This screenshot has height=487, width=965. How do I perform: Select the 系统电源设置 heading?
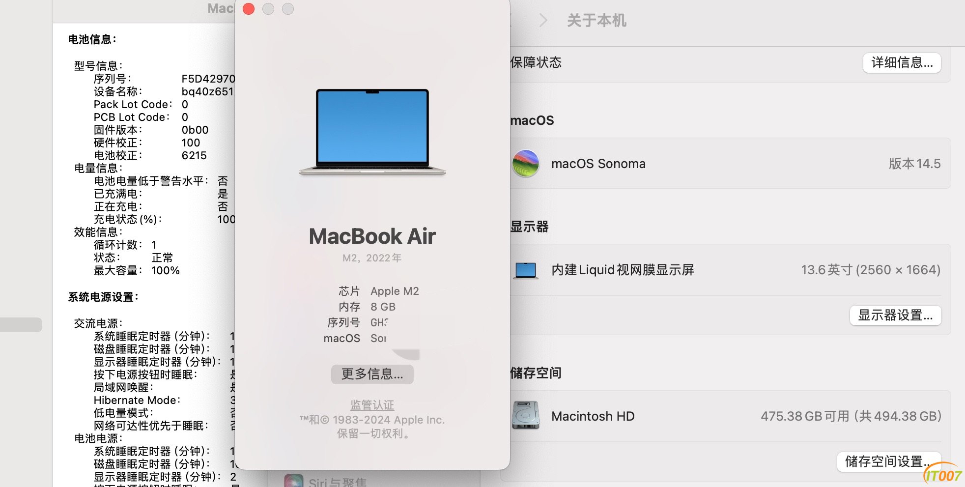click(103, 297)
